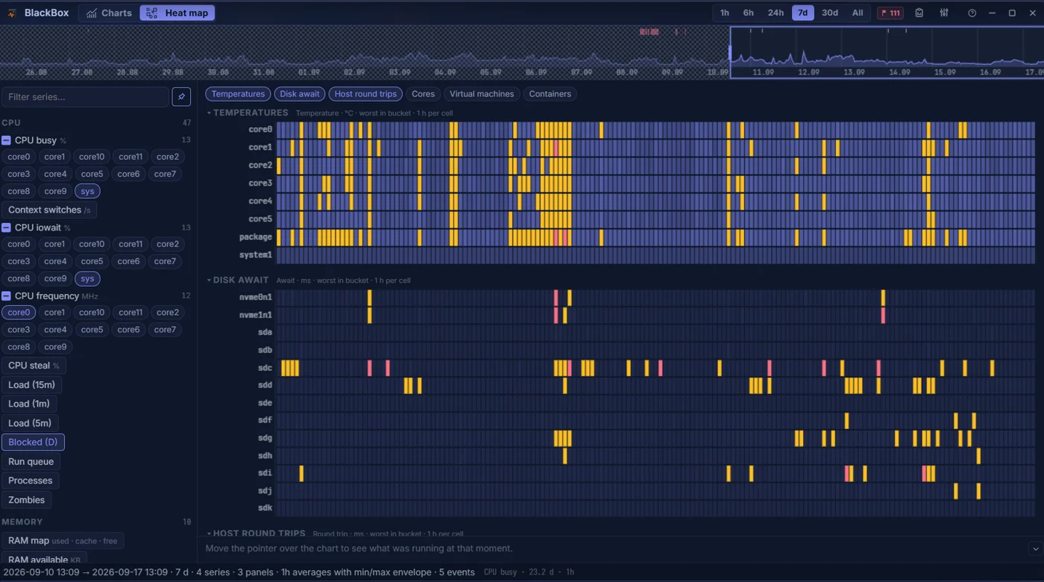Open the events flag counter showing 111

pyautogui.click(x=890, y=13)
